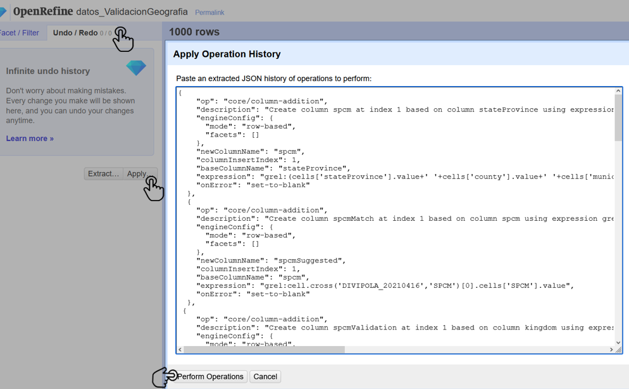Image resolution: width=629 pixels, height=389 pixels.
Task: Click the line '"newColumnName": "spcmSuggested",'
Action: click(x=271, y=261)
